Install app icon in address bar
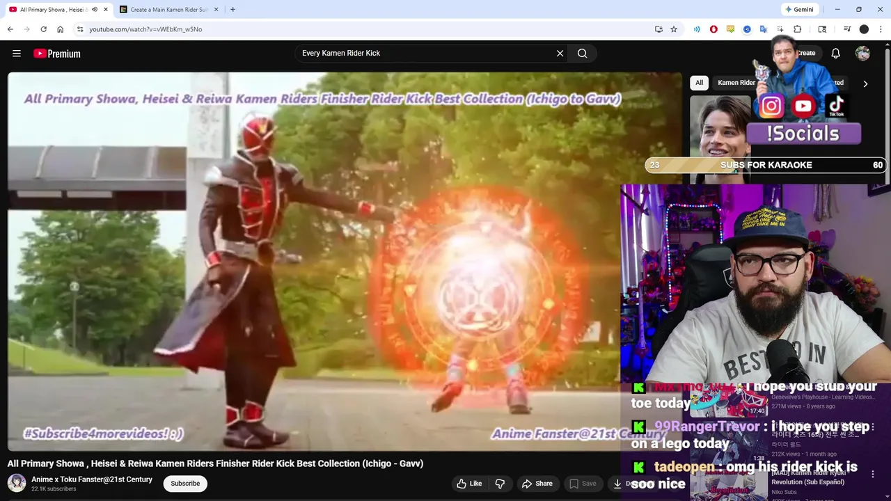Viewport: 891px width, 501px height. pyautogui.click(x=659, y=29)
